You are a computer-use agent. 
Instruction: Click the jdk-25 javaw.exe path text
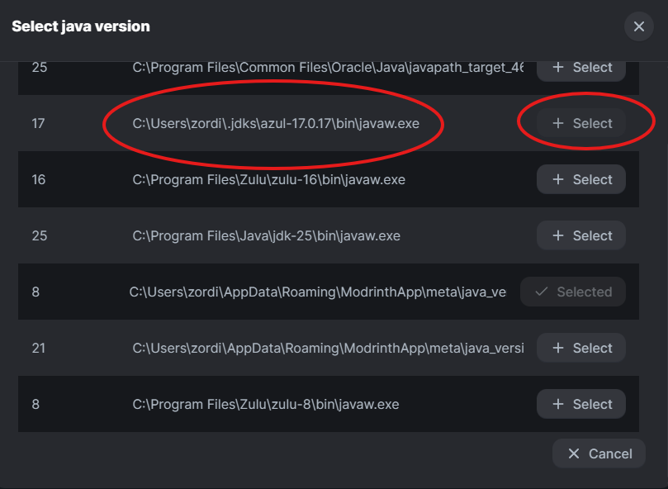point(266,236)
